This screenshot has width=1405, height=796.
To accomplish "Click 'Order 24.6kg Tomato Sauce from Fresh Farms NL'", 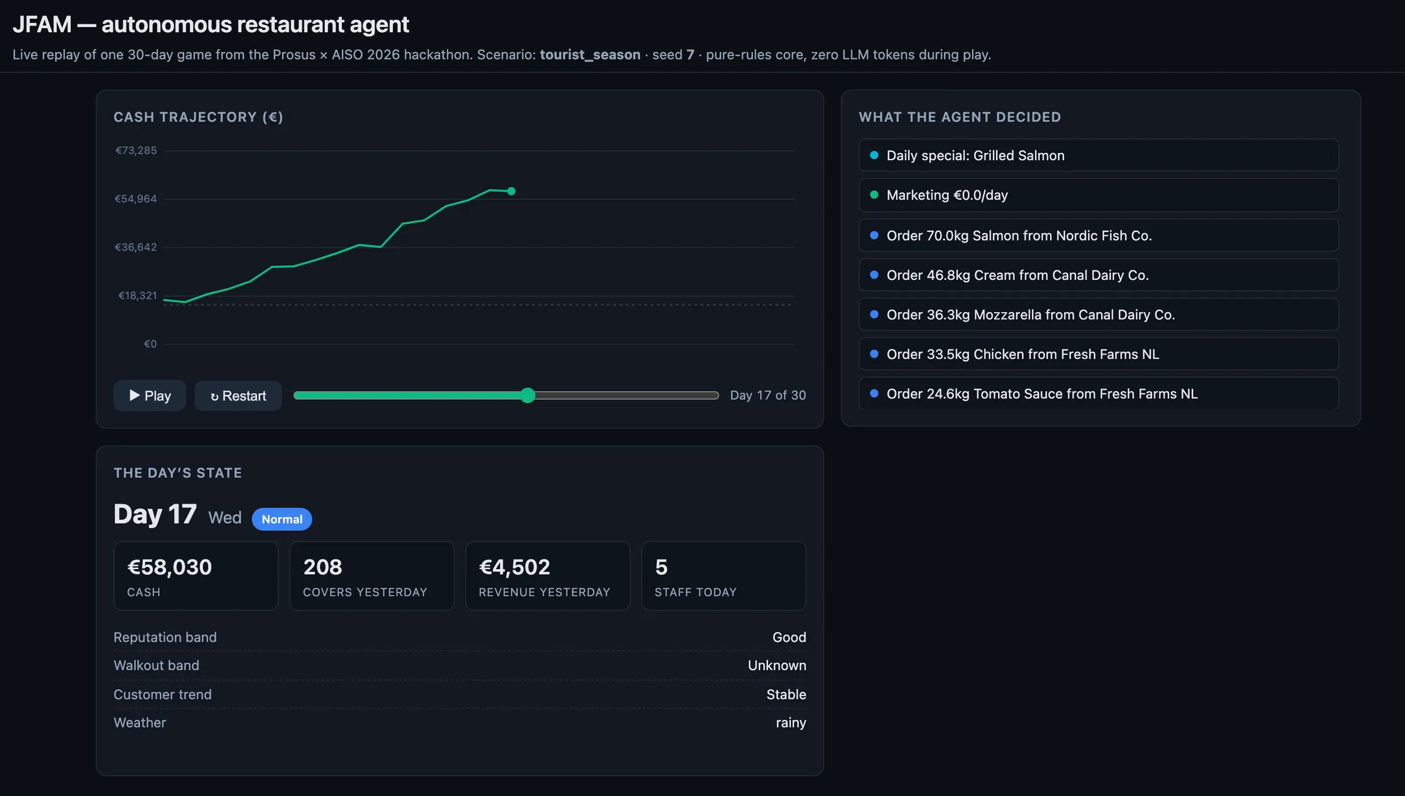I will [1098, 393].
